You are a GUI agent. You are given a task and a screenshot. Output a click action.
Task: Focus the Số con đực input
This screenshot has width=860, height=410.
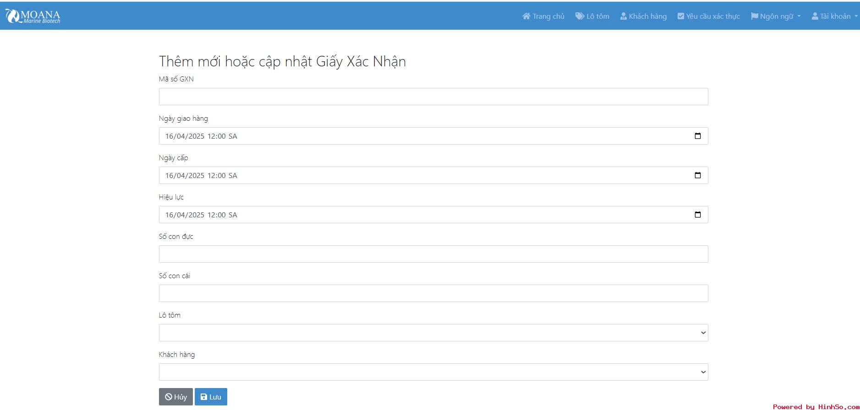click(433, 254)
